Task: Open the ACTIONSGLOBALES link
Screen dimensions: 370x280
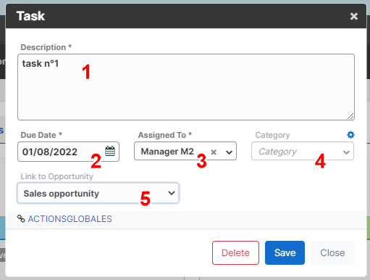Action: point(70,219)
